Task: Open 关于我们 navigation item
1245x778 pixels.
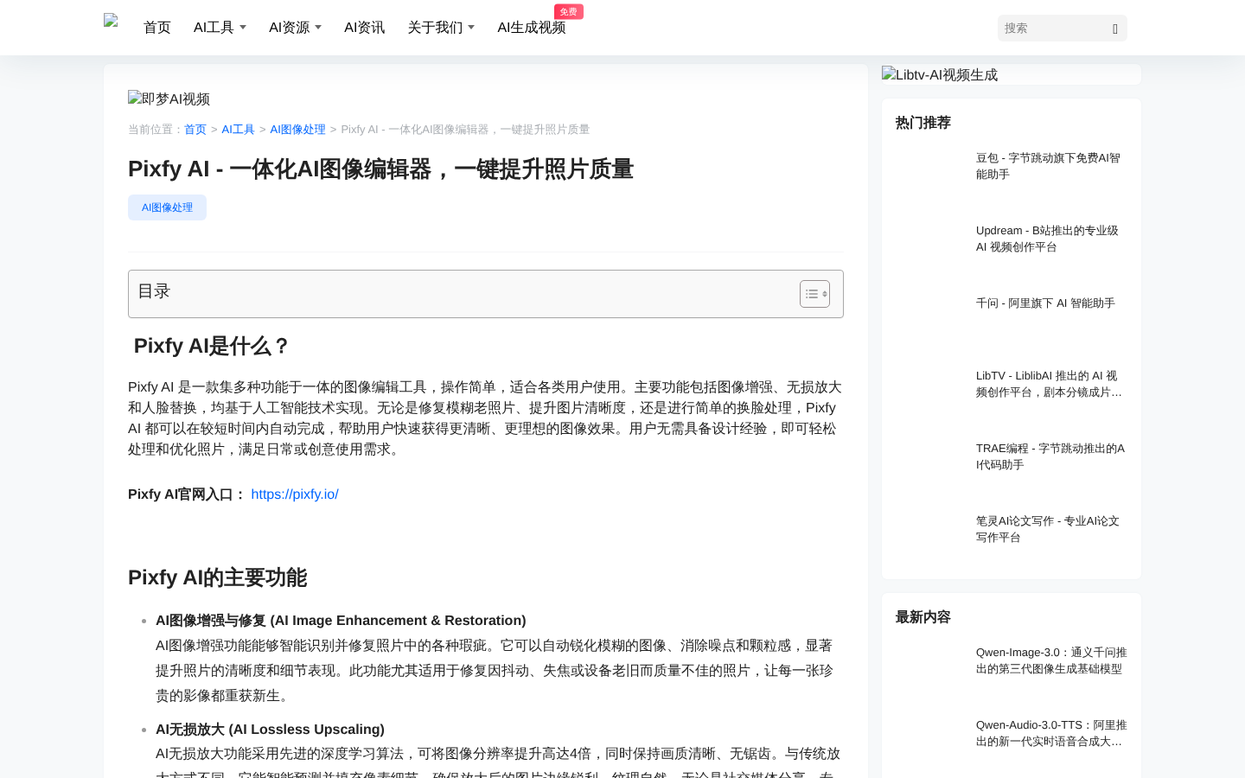Action: coord(435,28)
